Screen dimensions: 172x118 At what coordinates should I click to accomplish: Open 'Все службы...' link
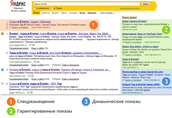pyautogui.click(x=107, y=13)
